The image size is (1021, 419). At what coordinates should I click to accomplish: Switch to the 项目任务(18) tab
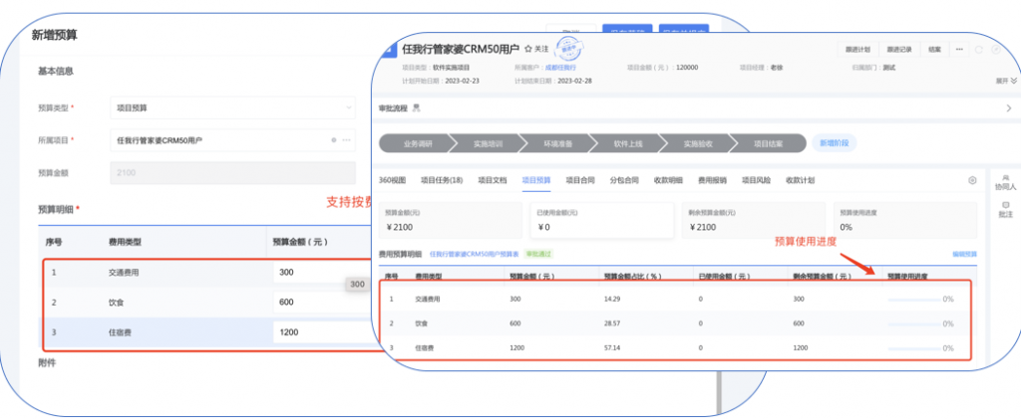(x=442, y=180)
